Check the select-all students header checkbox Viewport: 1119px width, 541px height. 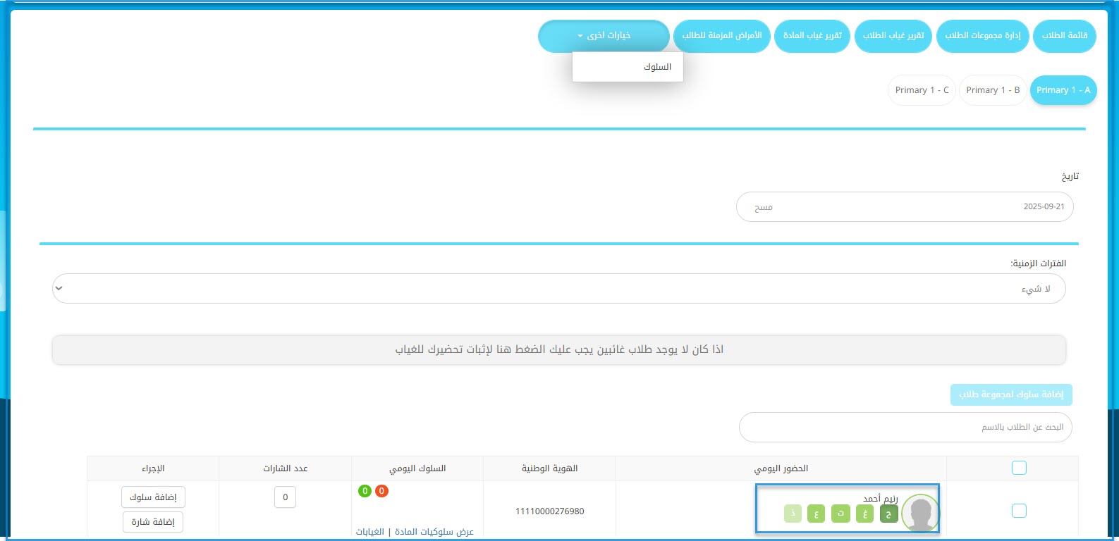[1019, 468]
